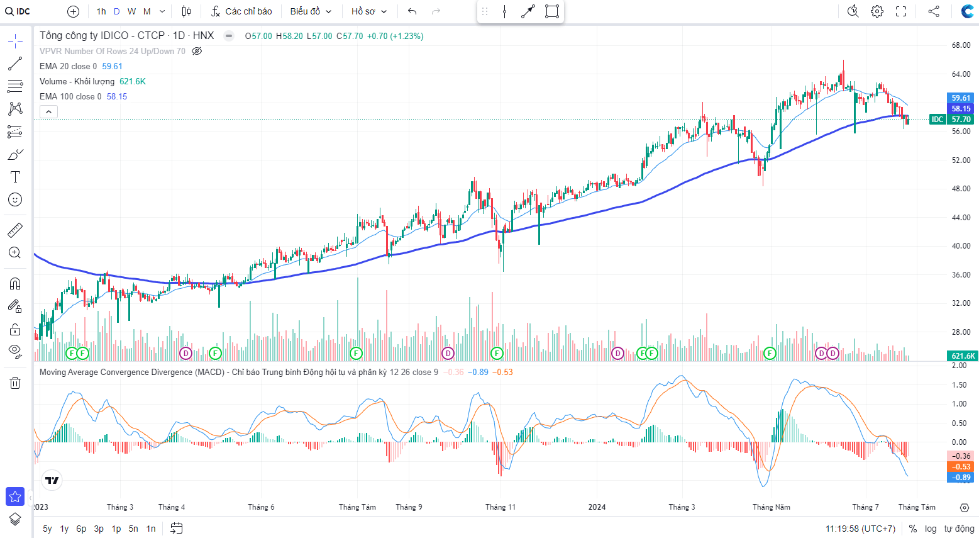
Task: Open the Các chỉ báo indicators menu
Action: pyautogui.click(x=241, y=11)
